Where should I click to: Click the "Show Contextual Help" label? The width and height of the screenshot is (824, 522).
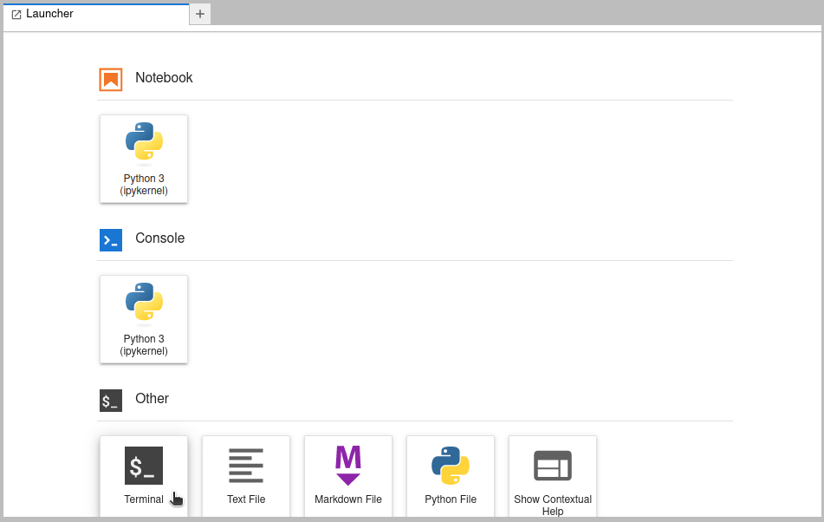(553, 505)
